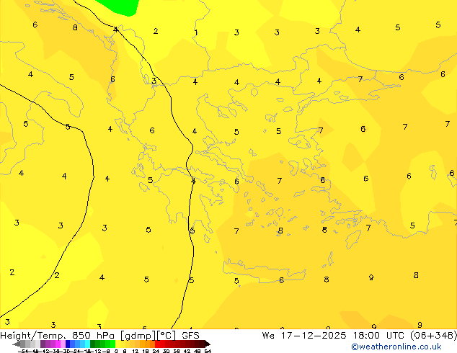This screenshot has height=353, width=457.
Task: Click the dark maroon right arrow of color scale
Action: click(208, 344)
